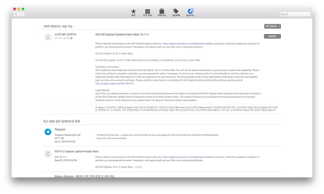Go back with the left arrow button

coord(16,14)
